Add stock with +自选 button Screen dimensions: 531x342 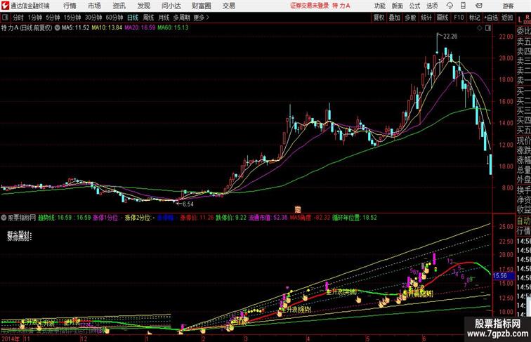(x=491, y=18)
